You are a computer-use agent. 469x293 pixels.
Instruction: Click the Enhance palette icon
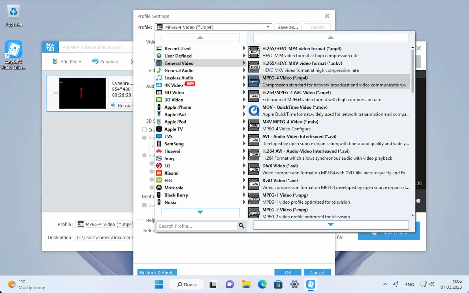click(95, 61)
